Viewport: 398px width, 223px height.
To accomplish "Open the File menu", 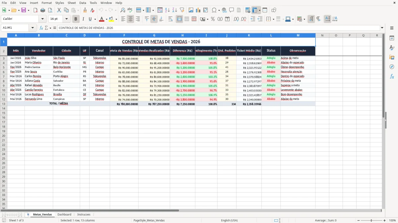I will point(4,3).
